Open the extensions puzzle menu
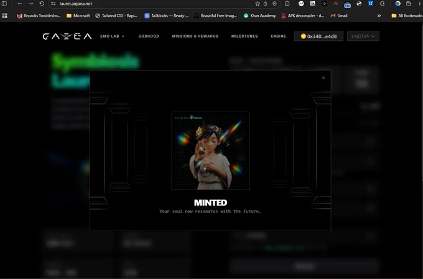 (x=383, y=4)
